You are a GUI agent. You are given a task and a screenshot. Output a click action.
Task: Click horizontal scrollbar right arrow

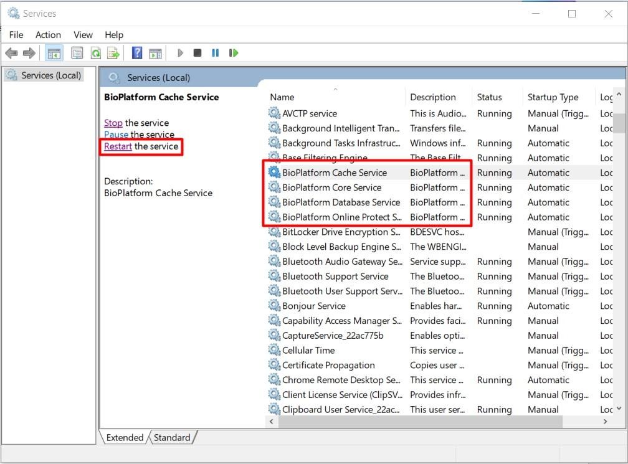[605, 421]
